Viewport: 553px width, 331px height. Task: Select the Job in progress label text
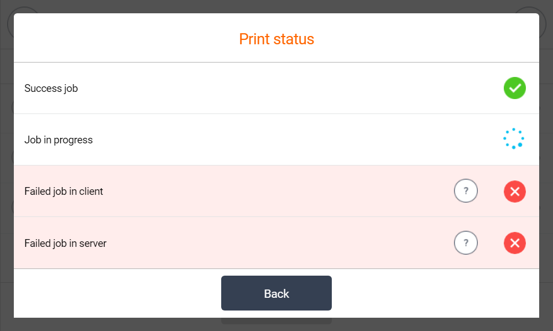[59, 140]
